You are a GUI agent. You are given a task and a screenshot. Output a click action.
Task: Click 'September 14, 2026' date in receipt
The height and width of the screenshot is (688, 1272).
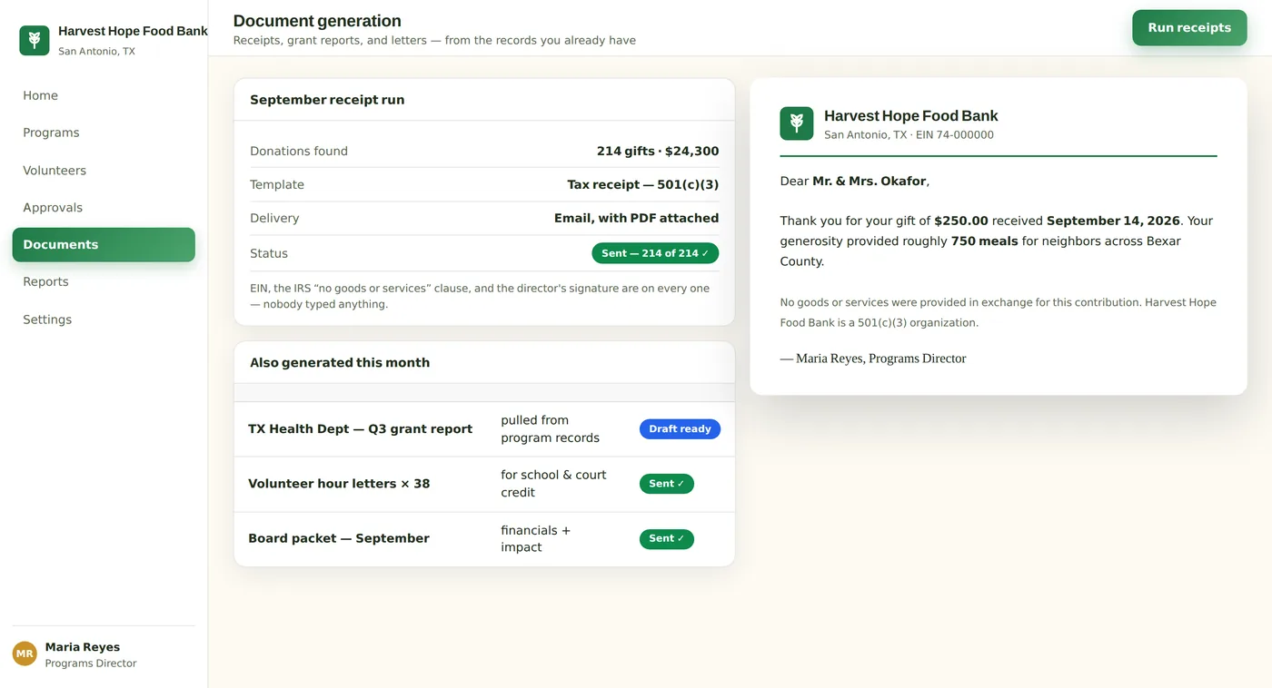[x=1113, y=221]
